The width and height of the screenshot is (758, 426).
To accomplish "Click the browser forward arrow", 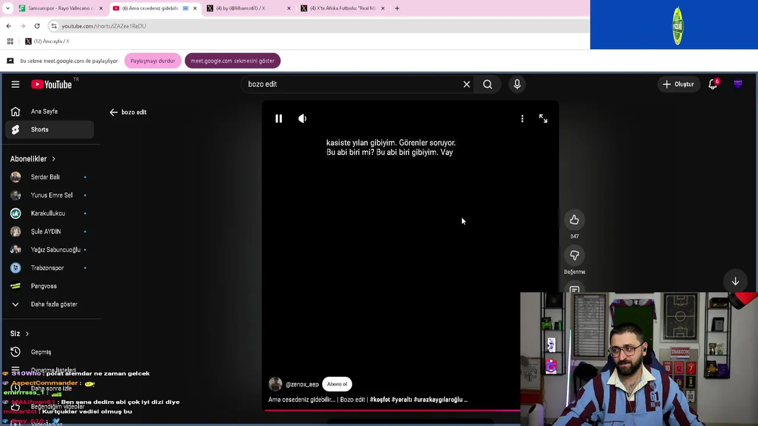I will click(x=23, y=26).
